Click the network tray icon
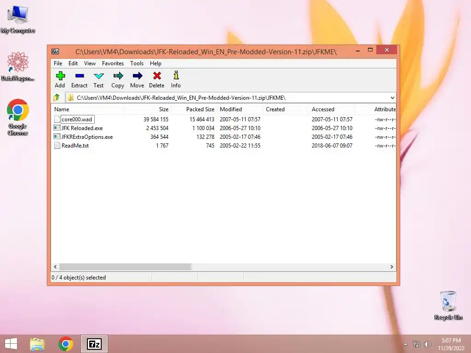The height and width of the screenshot is (353, 471). (x=417, y=344)
